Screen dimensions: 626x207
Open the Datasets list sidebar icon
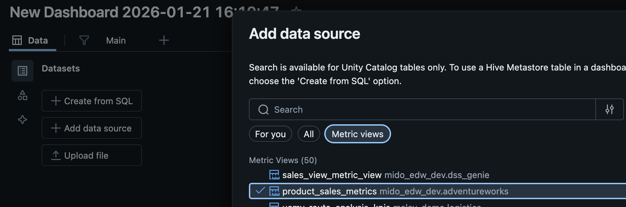[23, 71]
